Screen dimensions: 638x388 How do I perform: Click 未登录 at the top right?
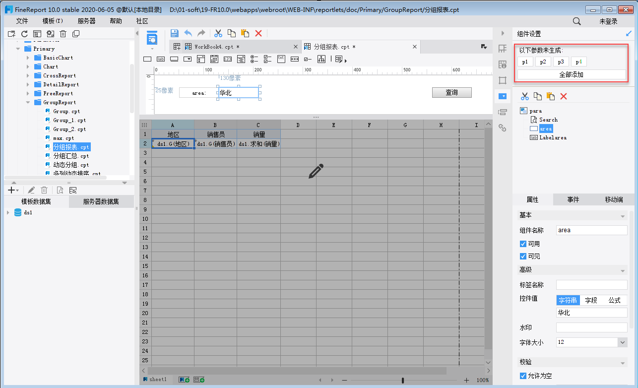tap(608, 21)
